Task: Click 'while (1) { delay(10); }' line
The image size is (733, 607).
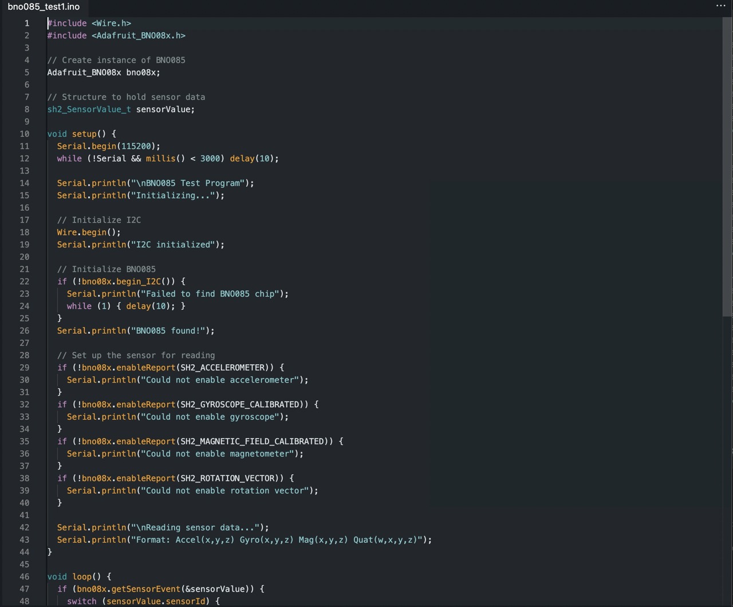Action: 126,306
